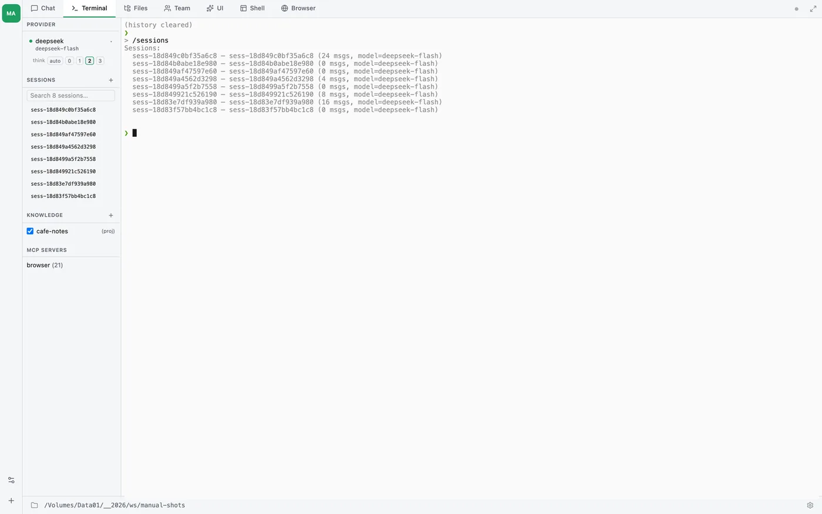The height and width of the screenshot is (514, 822).
Task: Switch to the Chat tab
Action: coord(43,8)
